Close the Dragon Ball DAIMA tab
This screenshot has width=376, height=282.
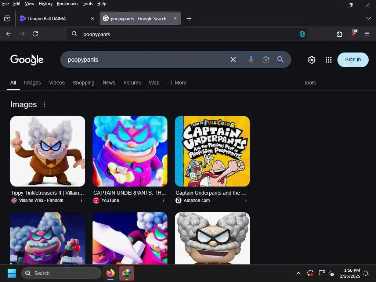coord(93,18)
